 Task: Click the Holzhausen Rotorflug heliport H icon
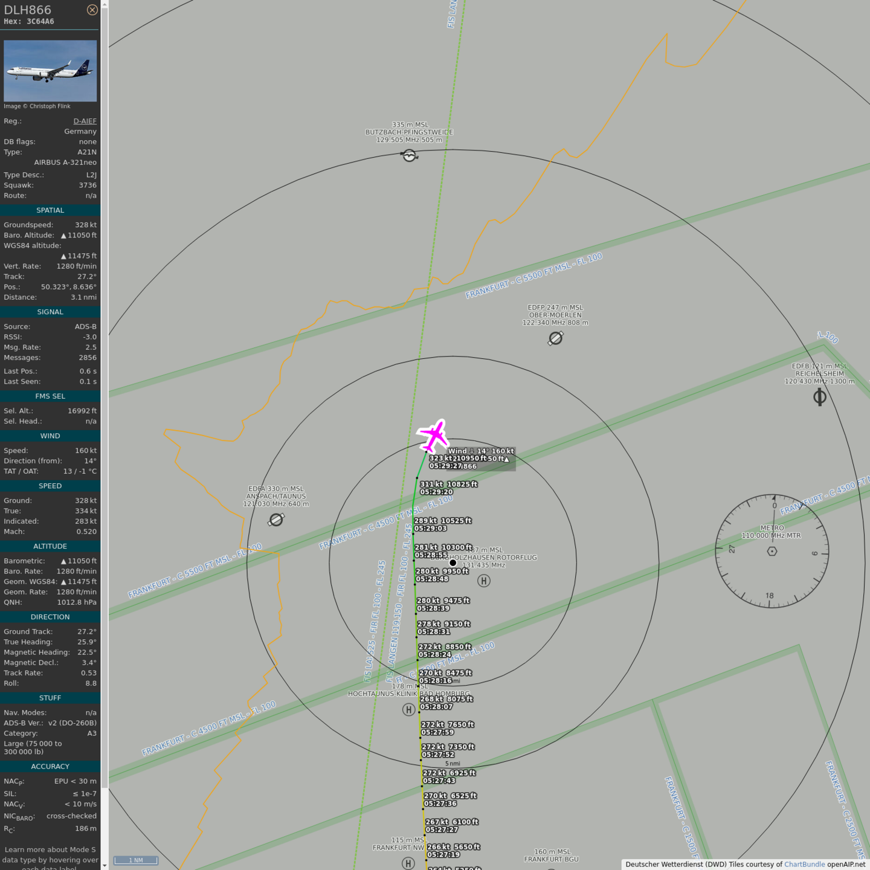coord(484,581)
